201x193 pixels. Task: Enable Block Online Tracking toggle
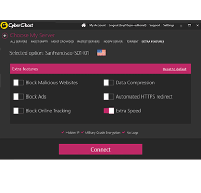[18, 111]
